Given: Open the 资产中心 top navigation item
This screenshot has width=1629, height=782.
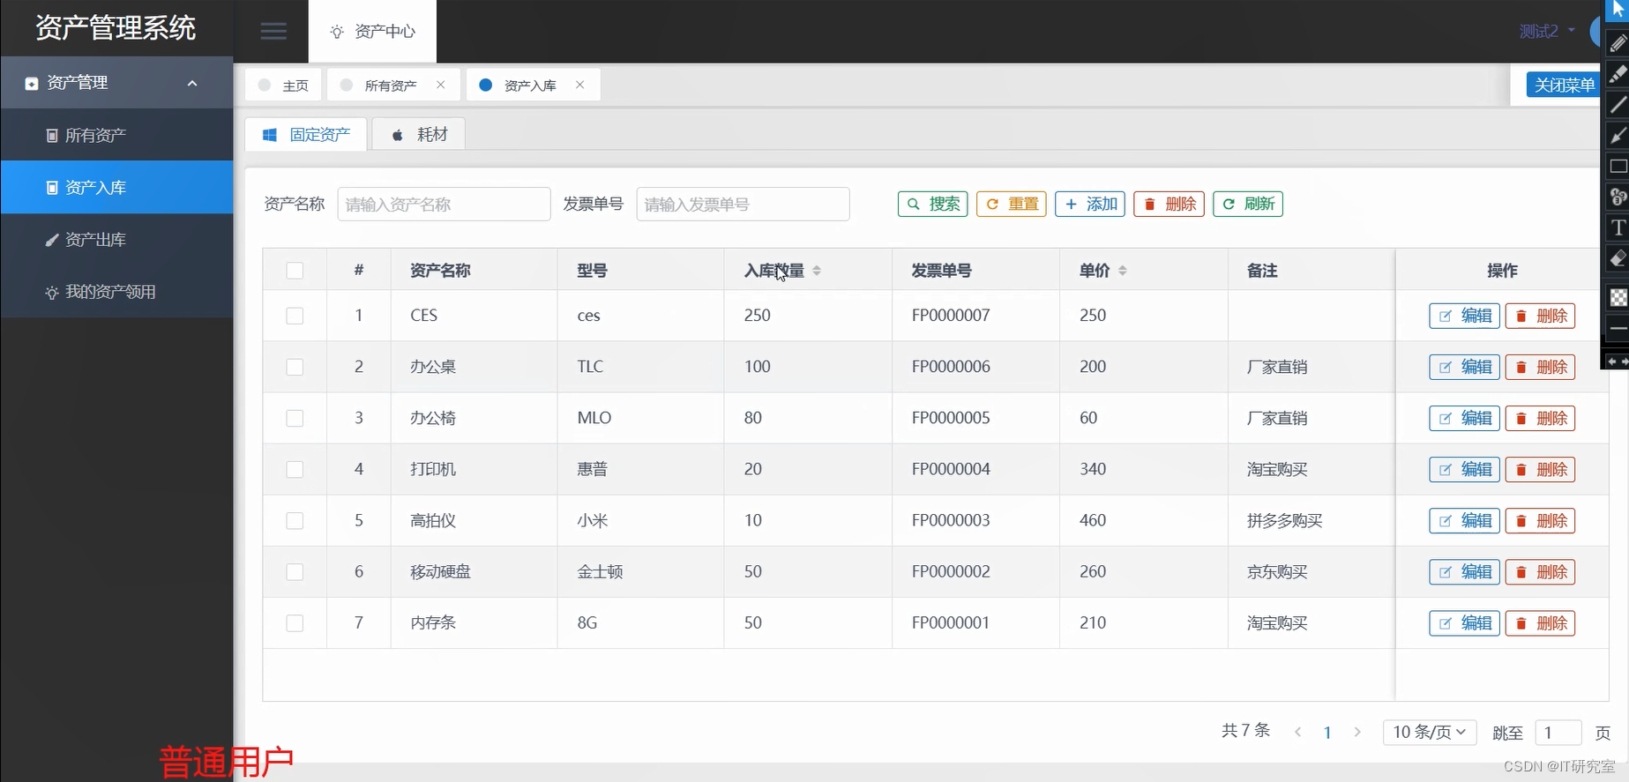Looking at the screenshot, I should pyautogui.click(x=372, y=32).
